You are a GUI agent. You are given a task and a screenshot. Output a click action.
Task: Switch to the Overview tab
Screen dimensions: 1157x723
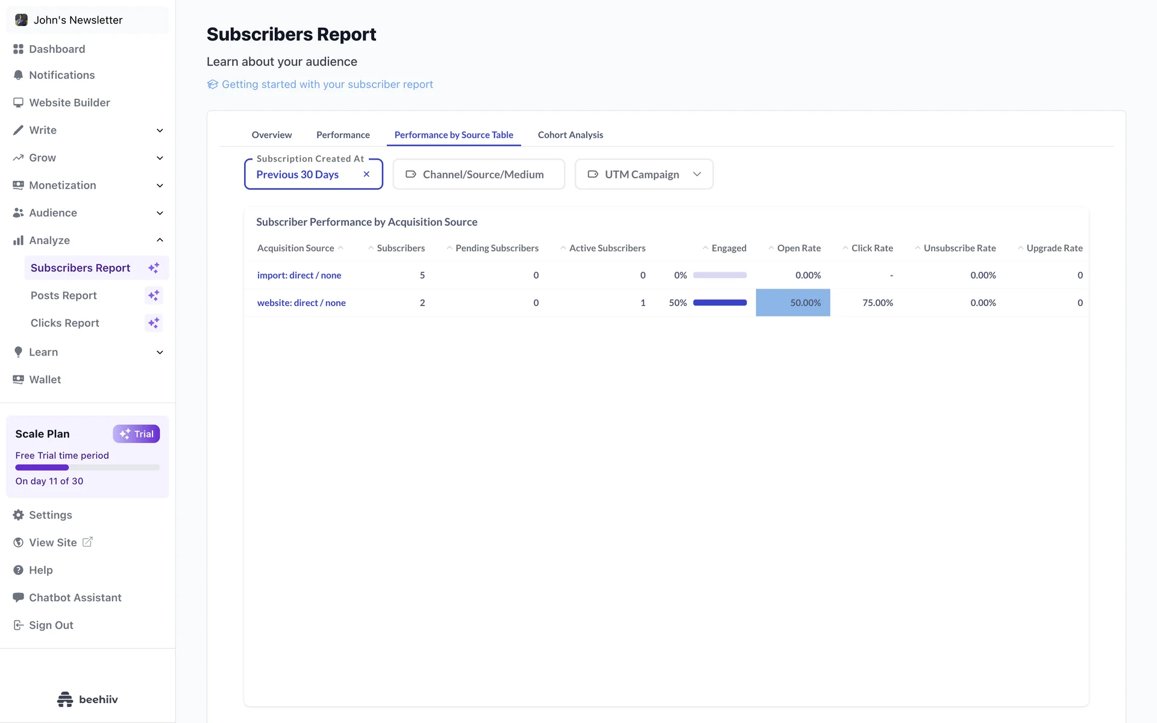271,135
